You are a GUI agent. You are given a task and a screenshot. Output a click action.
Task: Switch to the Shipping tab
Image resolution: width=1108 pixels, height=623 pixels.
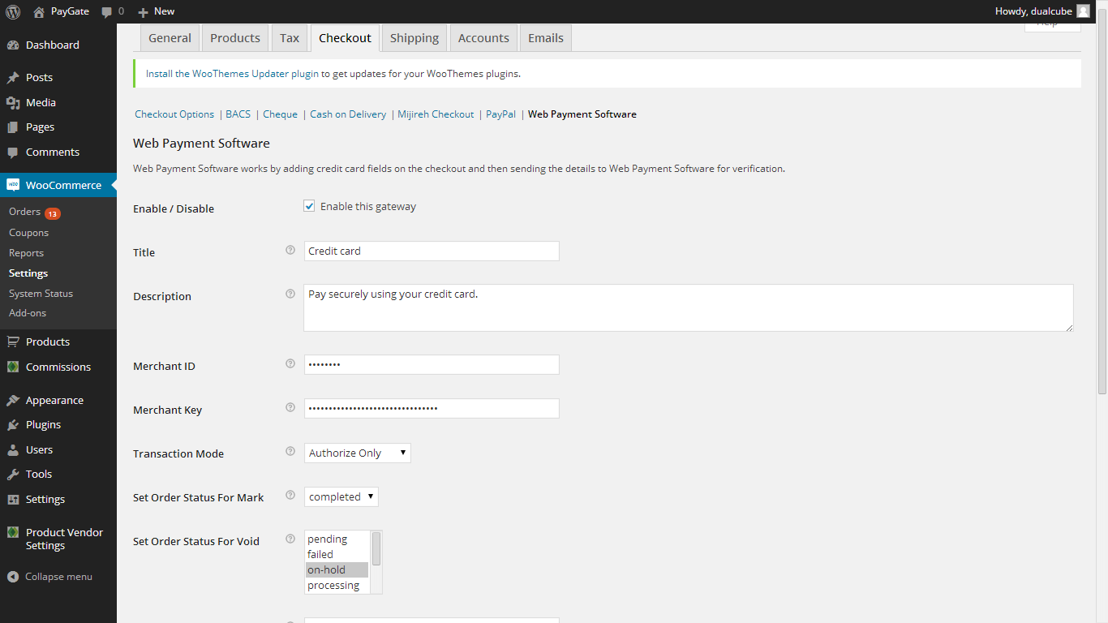414,38
